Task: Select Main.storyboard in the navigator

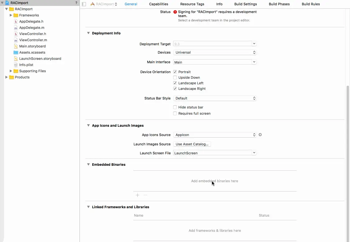Action: point(32,46)
